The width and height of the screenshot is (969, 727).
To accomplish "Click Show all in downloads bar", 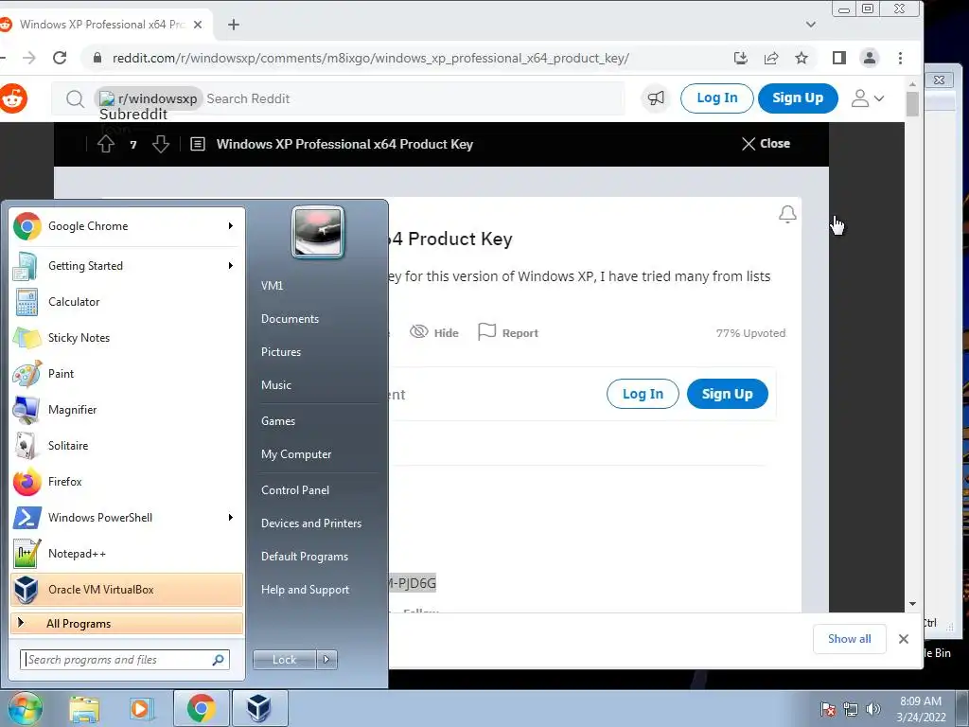I will [x=849, y=639].
